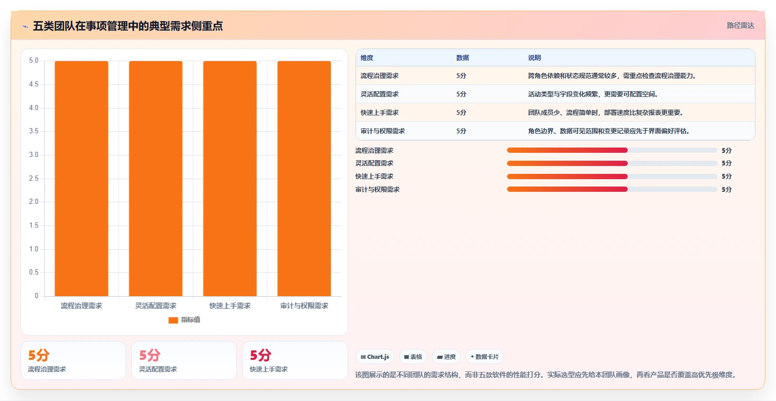The width and height of the screenshot is (776, 401).
Task: Click the Chart.js tag chip
Action: [x=375, y=357]
